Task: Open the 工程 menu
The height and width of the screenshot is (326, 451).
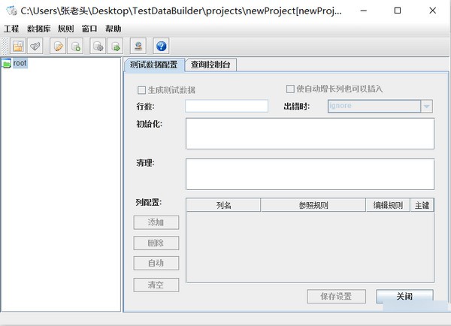Action: (x=11, y=29)
